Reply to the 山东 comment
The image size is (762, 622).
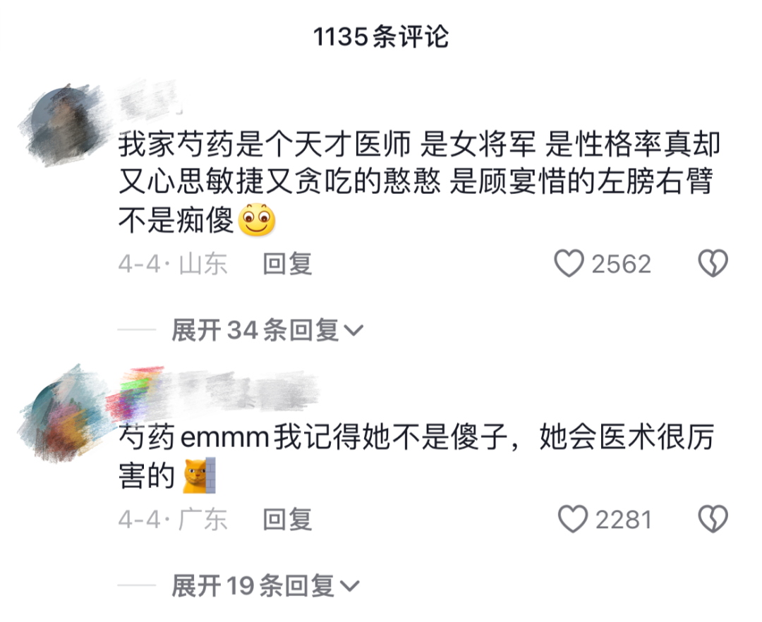point(287,264)
